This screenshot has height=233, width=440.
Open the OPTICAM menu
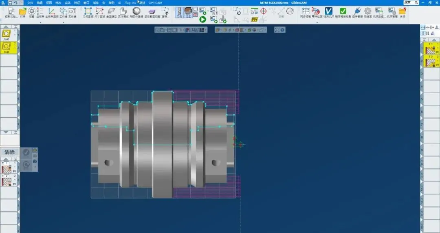click(x=155, y=3)
